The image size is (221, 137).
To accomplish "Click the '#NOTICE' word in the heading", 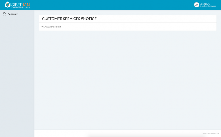I will [89, 19].
